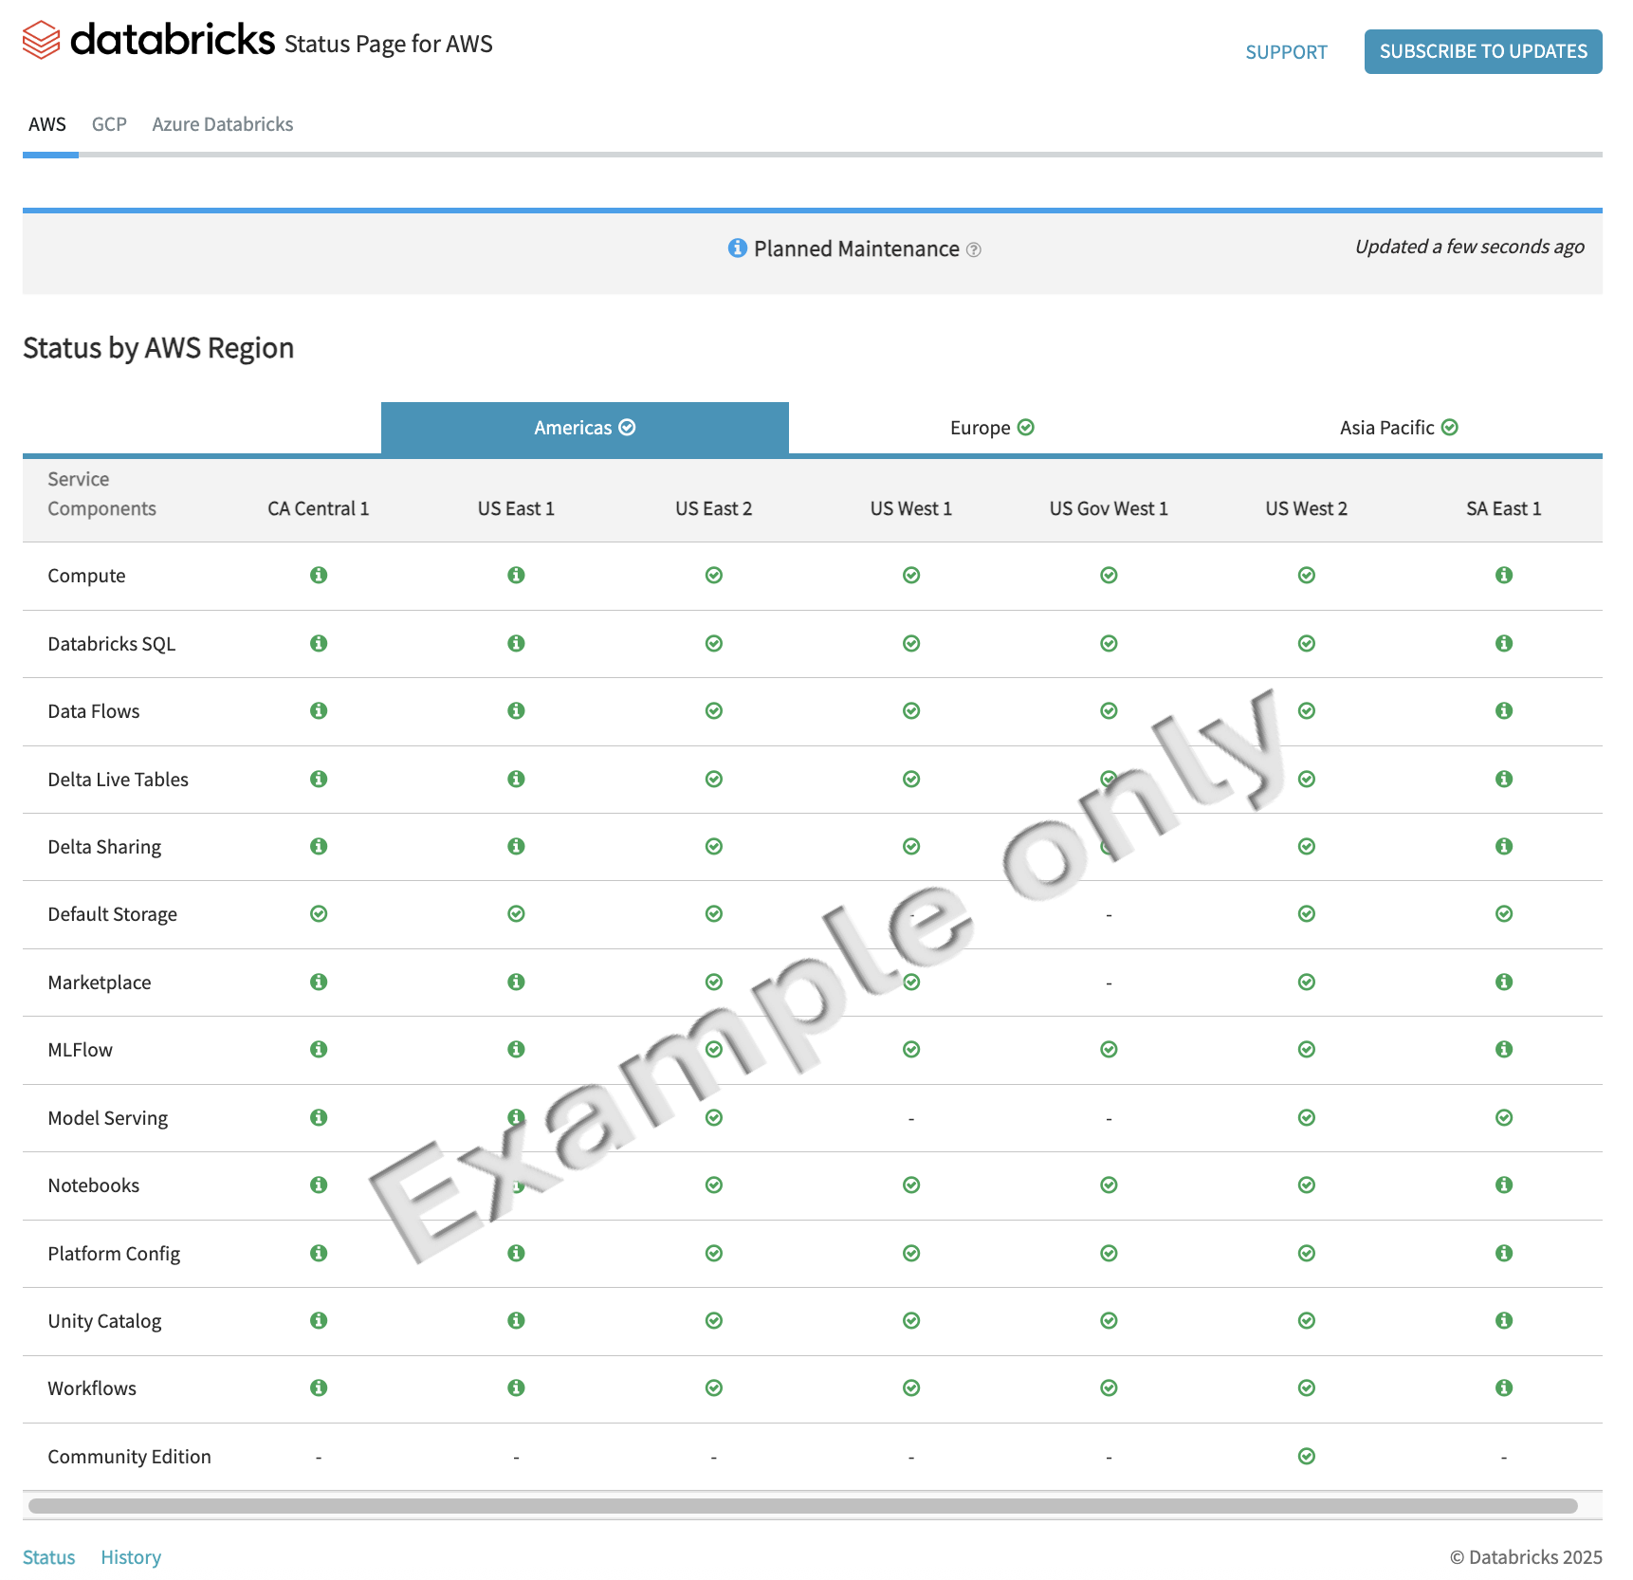Open the History link in footer
Screen dimensions: 1633x1580
click(131, 1557)
